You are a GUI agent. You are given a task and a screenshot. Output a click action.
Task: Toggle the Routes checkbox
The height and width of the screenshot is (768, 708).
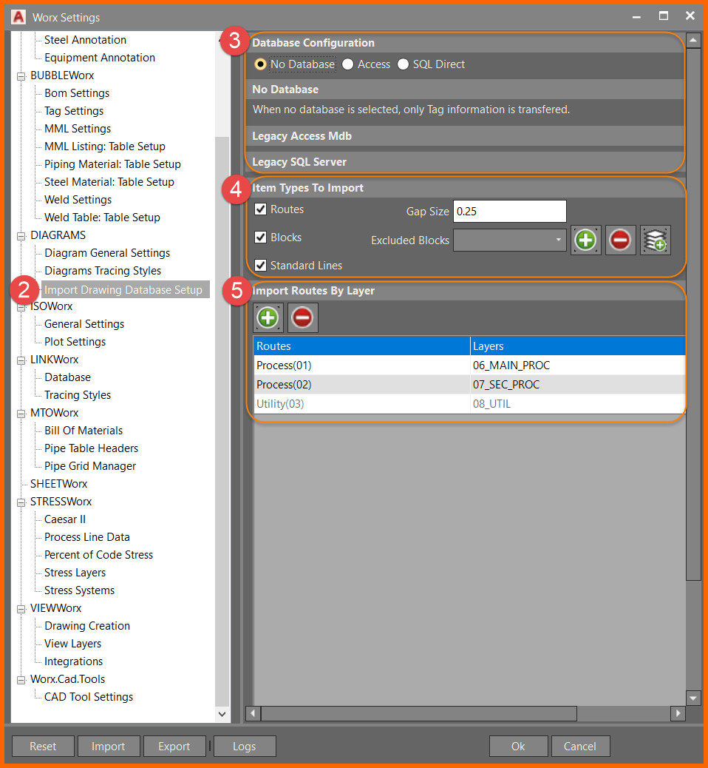pyautogui.click(x=260, y=209)
